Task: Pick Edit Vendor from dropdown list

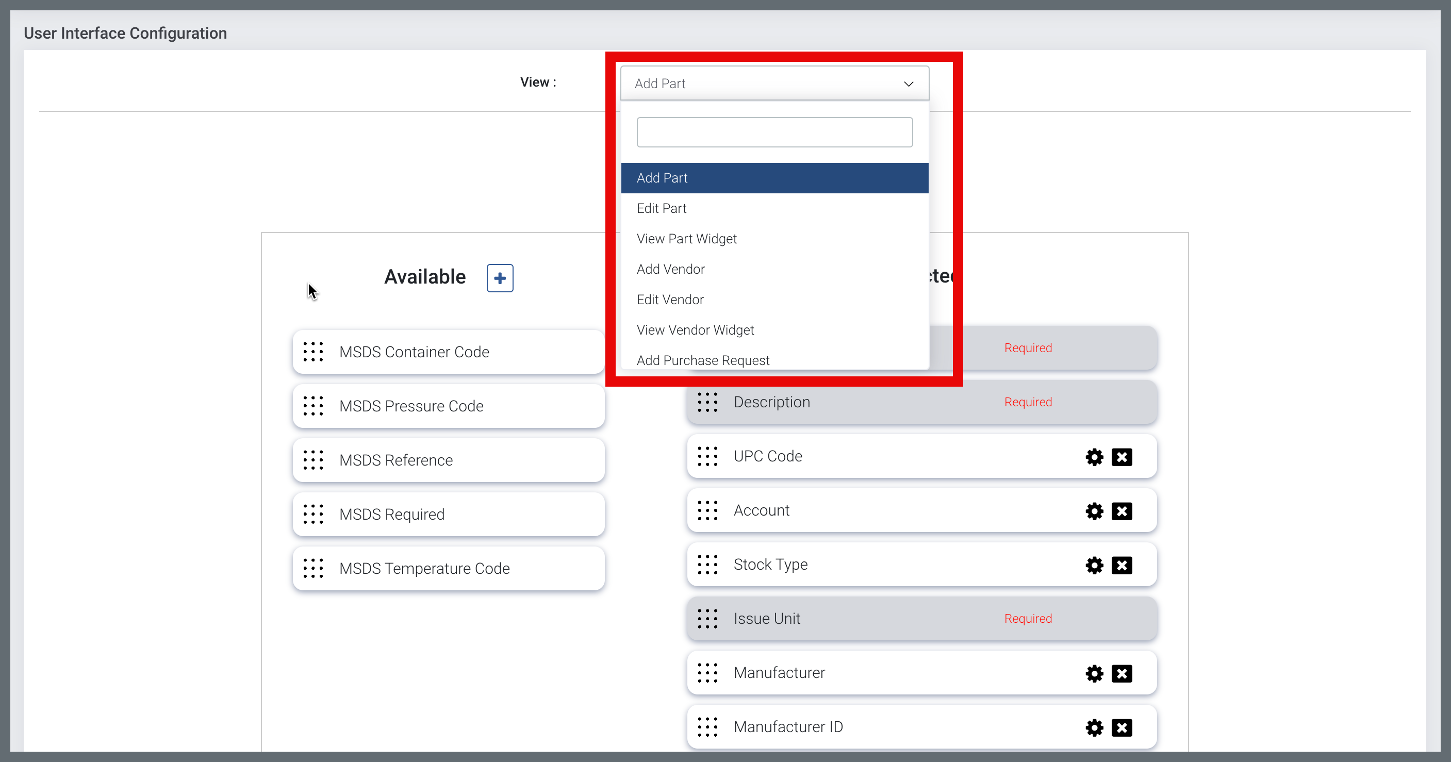Action: point(670,300)
